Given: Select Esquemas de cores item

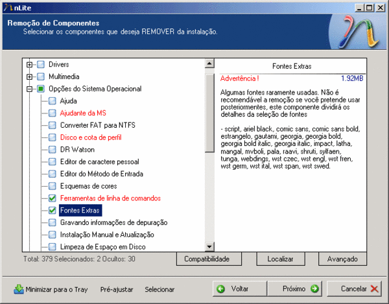Looking at the screenshot, I should click(x=89, y=186).
